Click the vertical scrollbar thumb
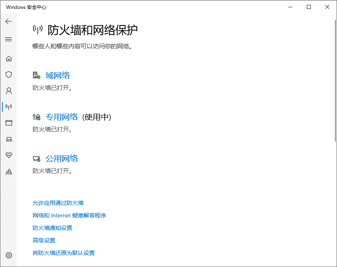Image resolution: width=337 pixels, height=267 pixels. click(335, 81)
